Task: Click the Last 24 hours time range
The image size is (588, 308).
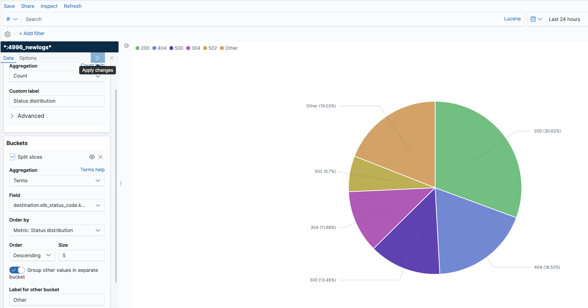Action: coord(564,19)
